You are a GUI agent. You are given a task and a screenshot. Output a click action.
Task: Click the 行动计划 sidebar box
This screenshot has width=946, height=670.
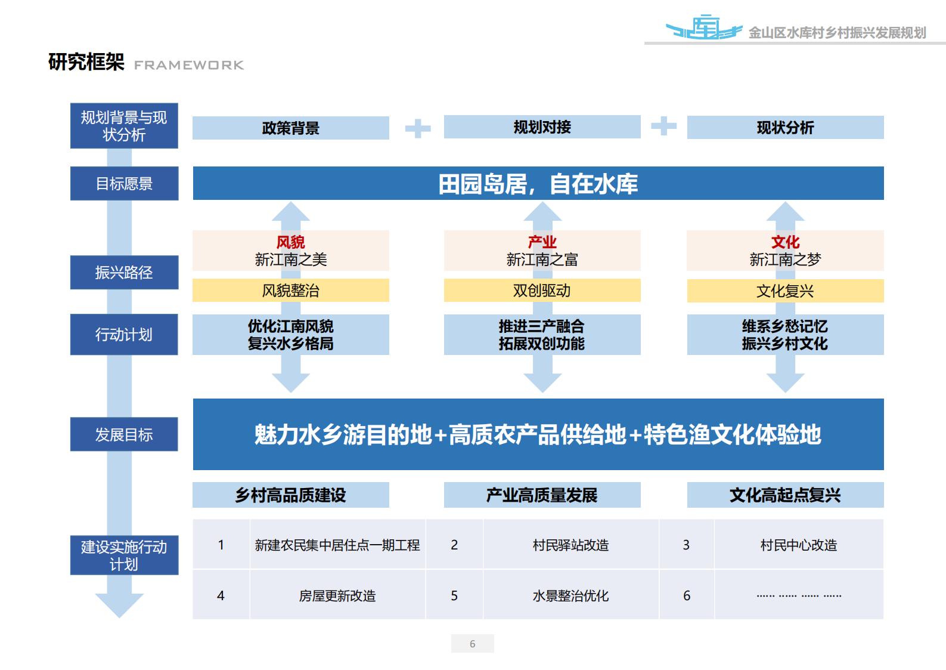click(124, 334)
